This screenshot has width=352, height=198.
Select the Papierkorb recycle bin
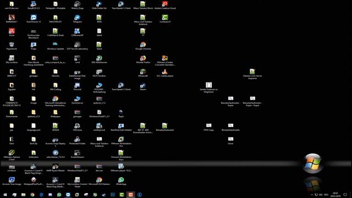(12, 46)
